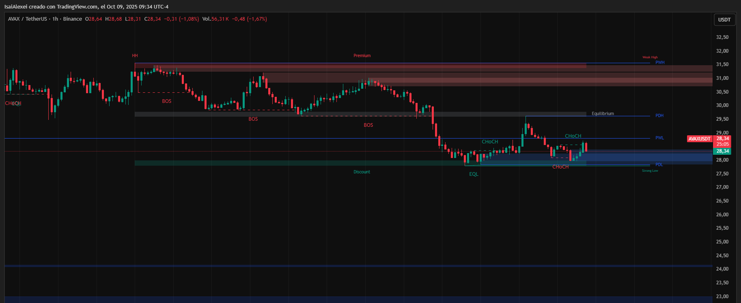Click the Binance exchange name
The image size is (741, 303).
(x=73, y=19)
